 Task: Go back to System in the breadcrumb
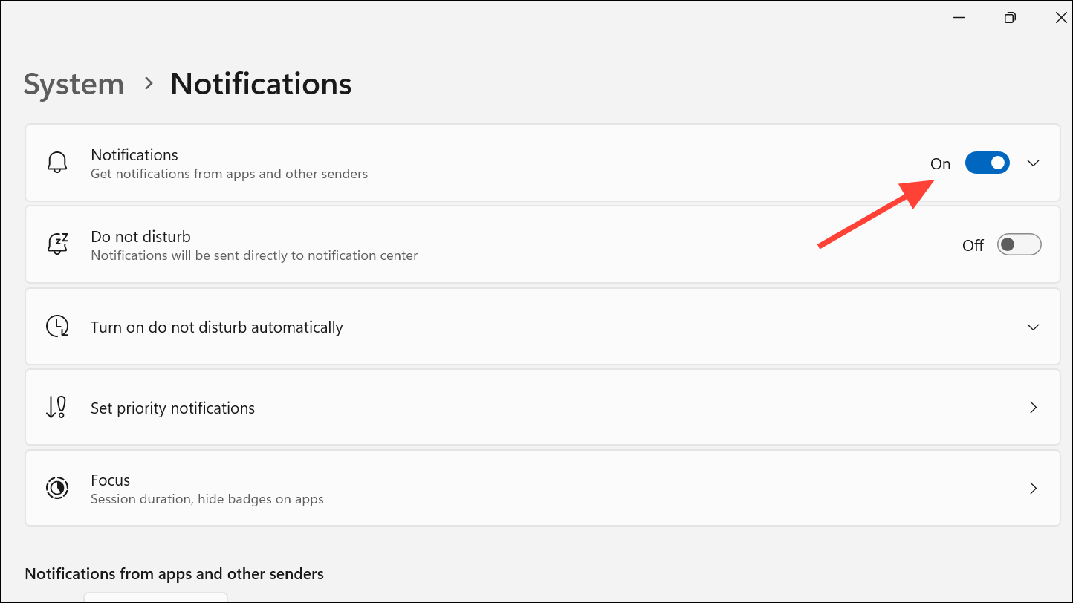coord(74,84)
